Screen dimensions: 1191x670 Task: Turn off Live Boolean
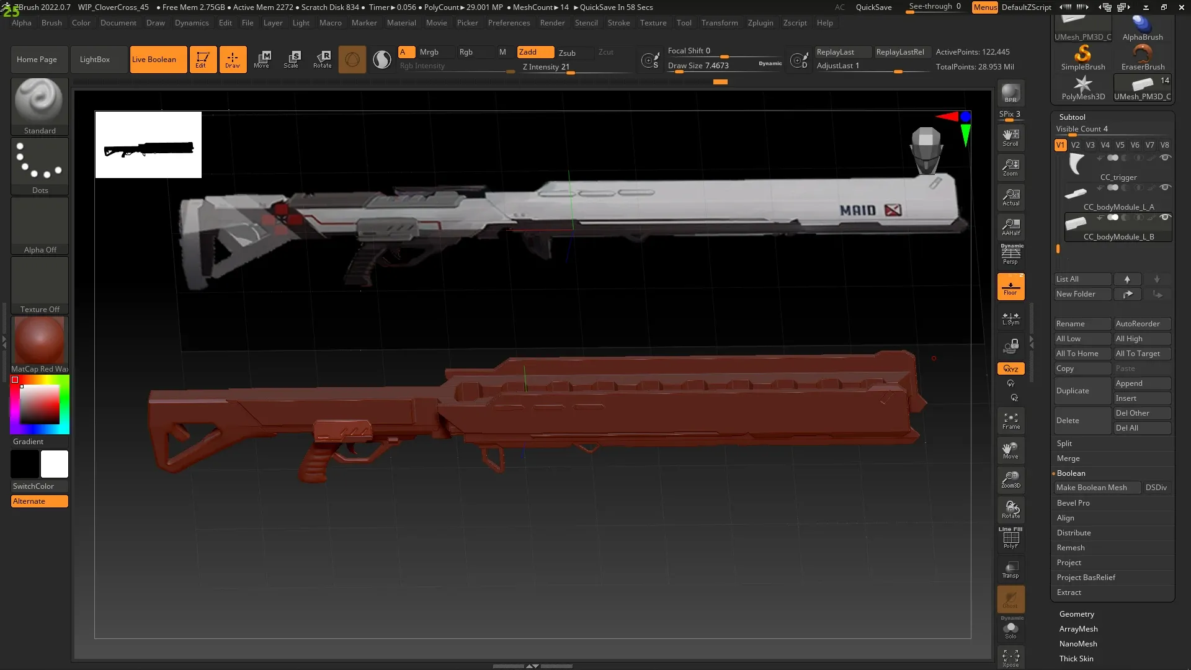click(158, 60)
